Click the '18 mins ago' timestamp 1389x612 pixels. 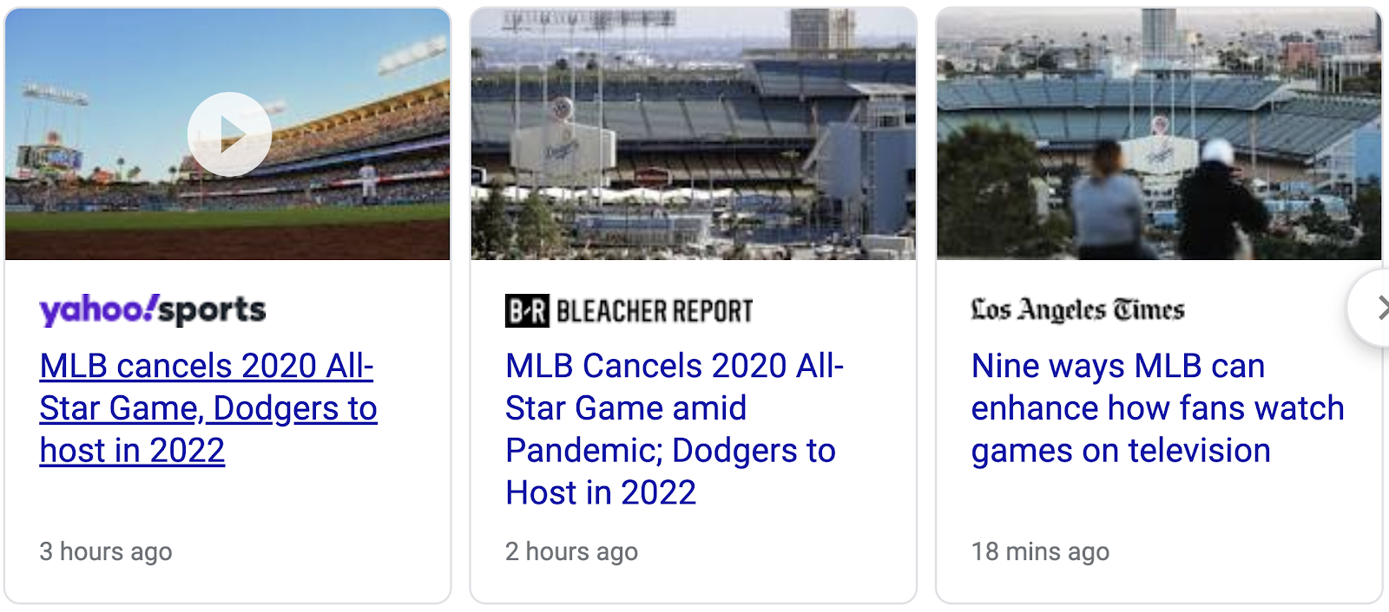(x=1040, y=551)
